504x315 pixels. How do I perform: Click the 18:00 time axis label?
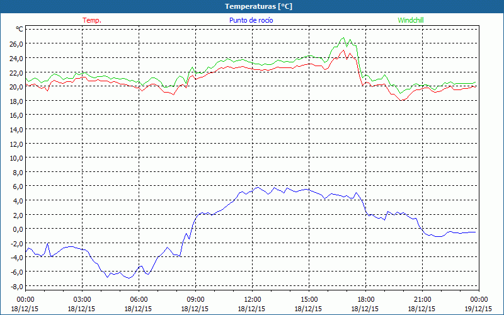365,300
